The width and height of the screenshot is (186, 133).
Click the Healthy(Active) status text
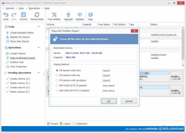coord(159,55)
